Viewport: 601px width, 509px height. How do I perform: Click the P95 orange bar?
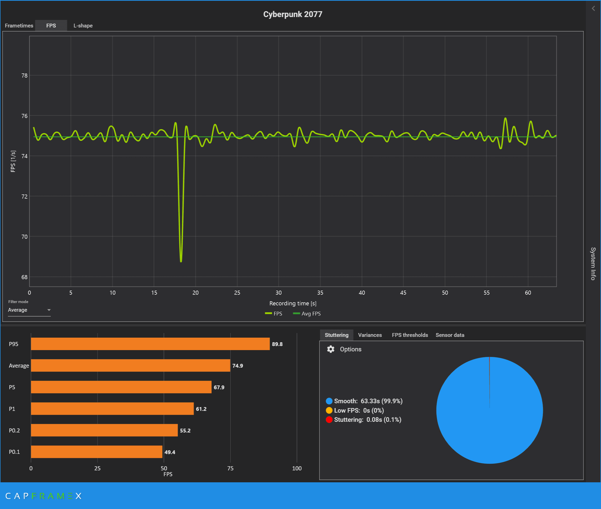pos(150,344)
